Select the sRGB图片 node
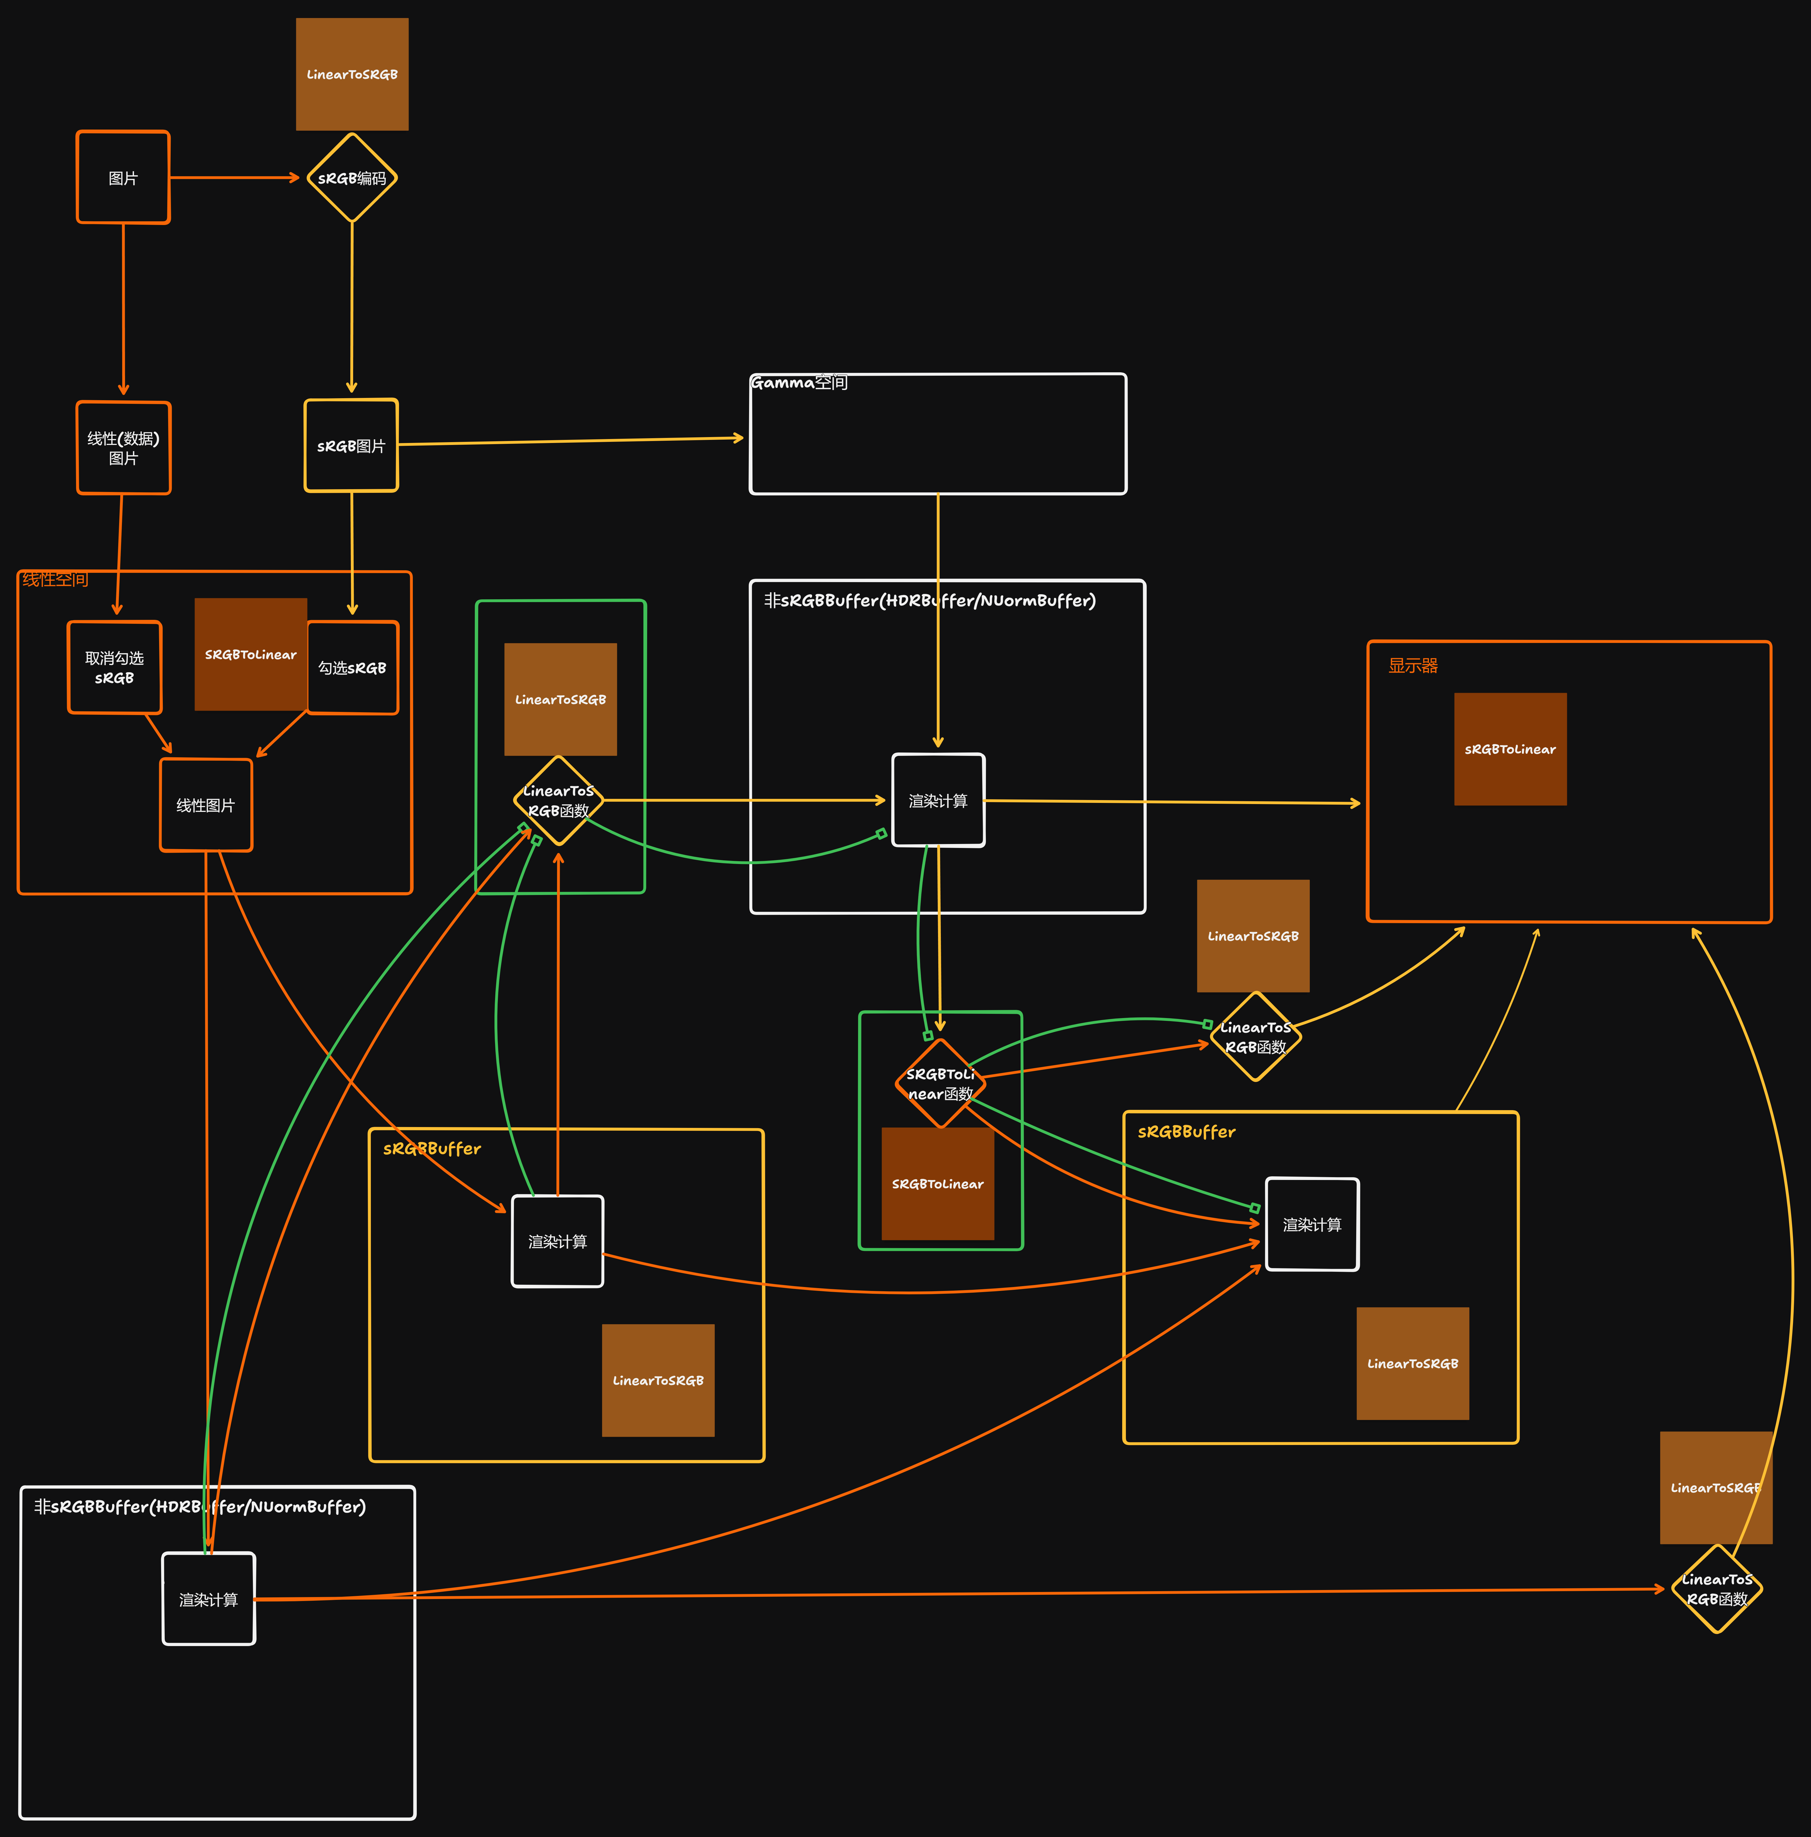This screenshot has height=1837, width=1811. 351,446
